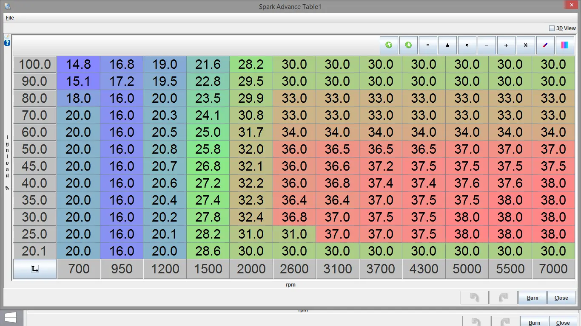Select the 60.0 ignition load axis bin
The height and width of the screenshot is (326, 581).
click(35, 132)
